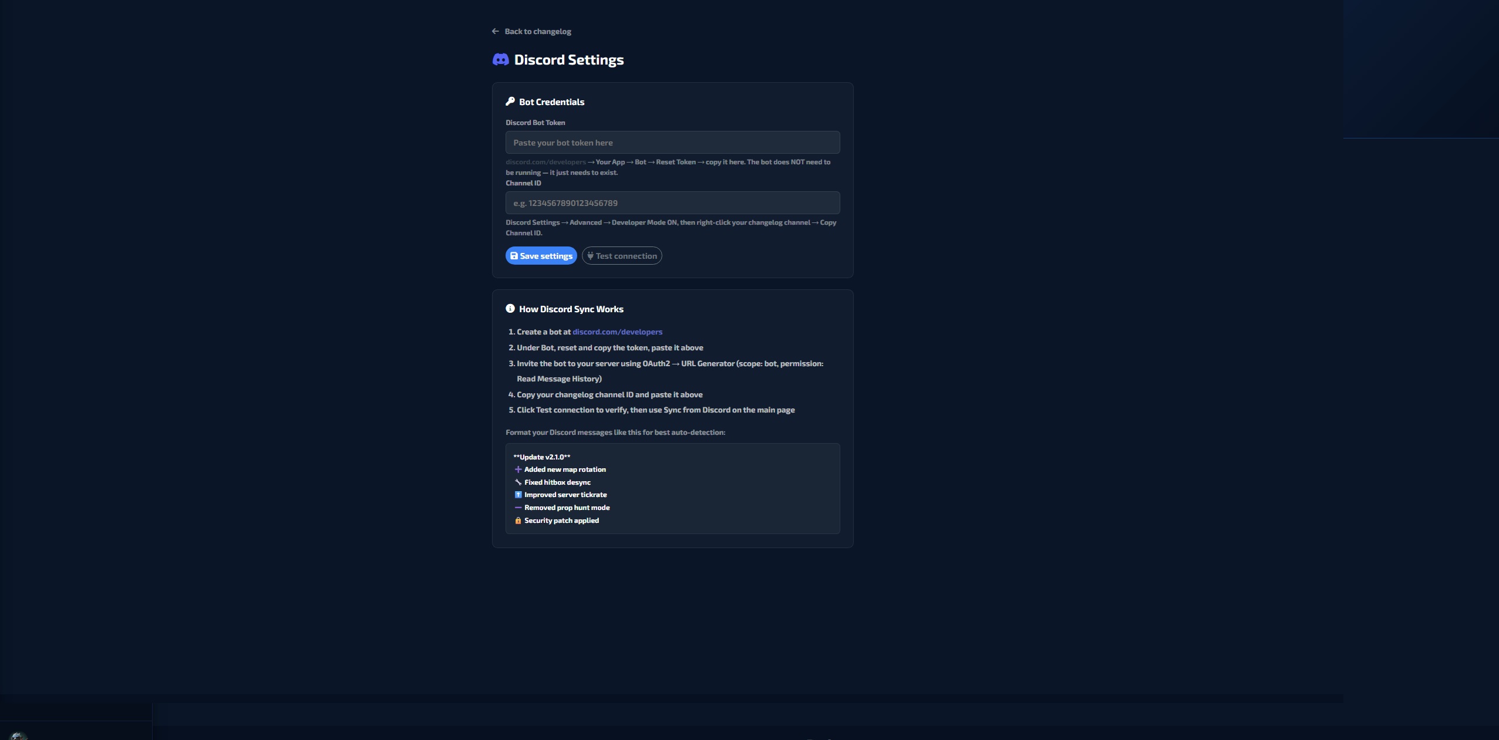Click the back arrow icon at top

[x=495, y=31]
